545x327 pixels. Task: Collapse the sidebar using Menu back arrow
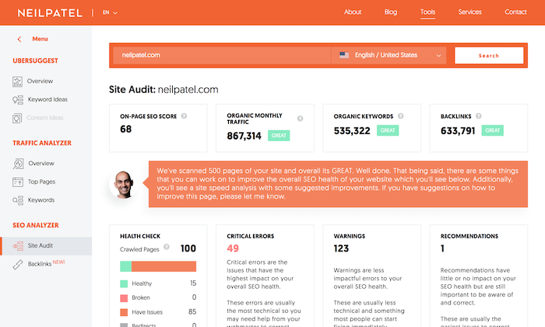tap(19, 39)
